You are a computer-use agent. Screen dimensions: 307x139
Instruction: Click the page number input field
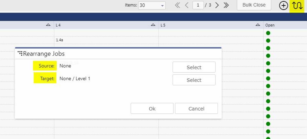click(x=198, y=5)
